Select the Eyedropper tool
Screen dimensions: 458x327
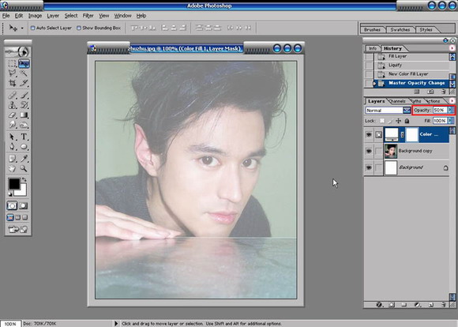pos(24,159)
